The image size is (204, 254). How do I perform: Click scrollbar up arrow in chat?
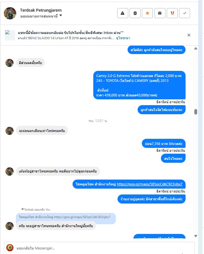click(196, 49)
